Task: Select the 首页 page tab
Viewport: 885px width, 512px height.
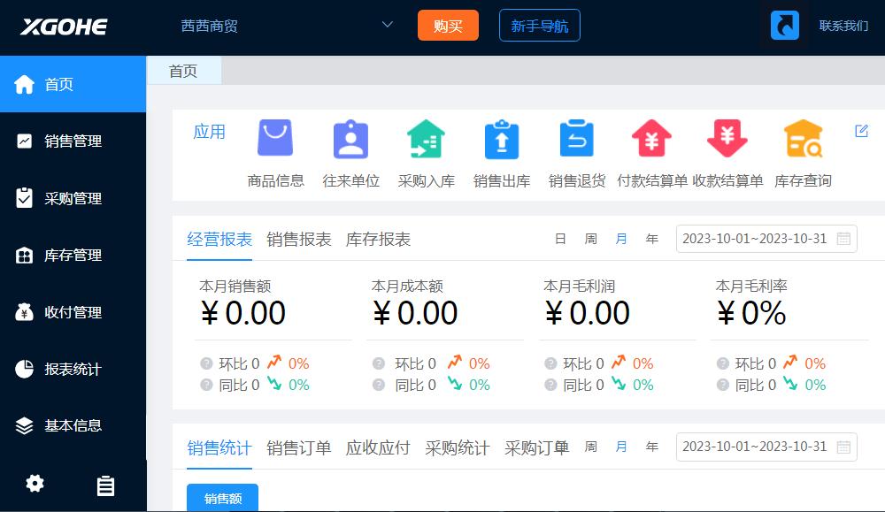Action: point(183,71)
